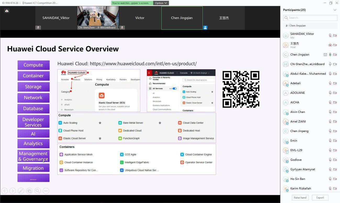Click the previous slide arrow icon
Viewport: 340px width, 203px height.
pos(4,191)
